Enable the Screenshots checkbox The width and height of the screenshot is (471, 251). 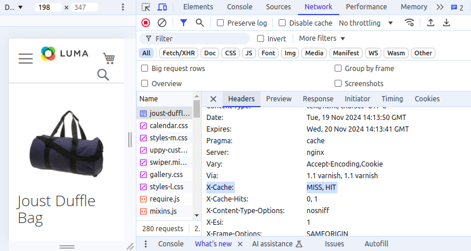338,83
